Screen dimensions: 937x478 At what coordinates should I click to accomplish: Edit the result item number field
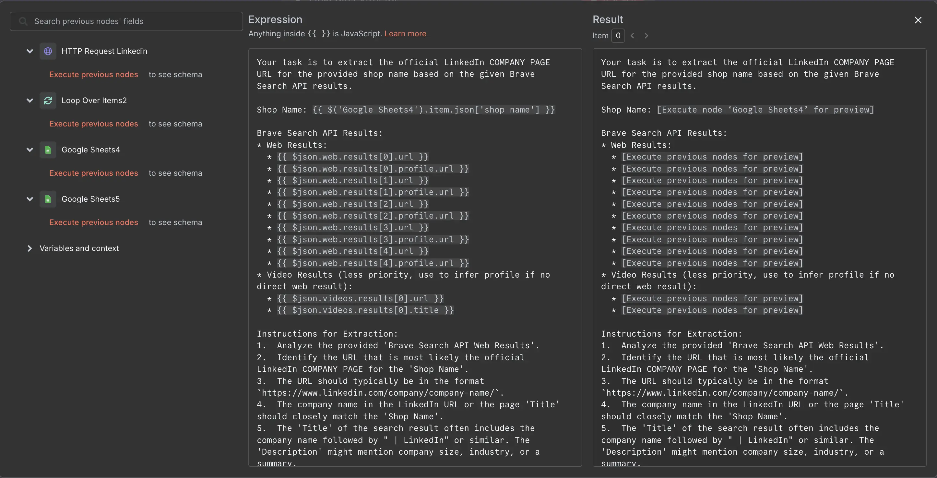click(618, 35)
